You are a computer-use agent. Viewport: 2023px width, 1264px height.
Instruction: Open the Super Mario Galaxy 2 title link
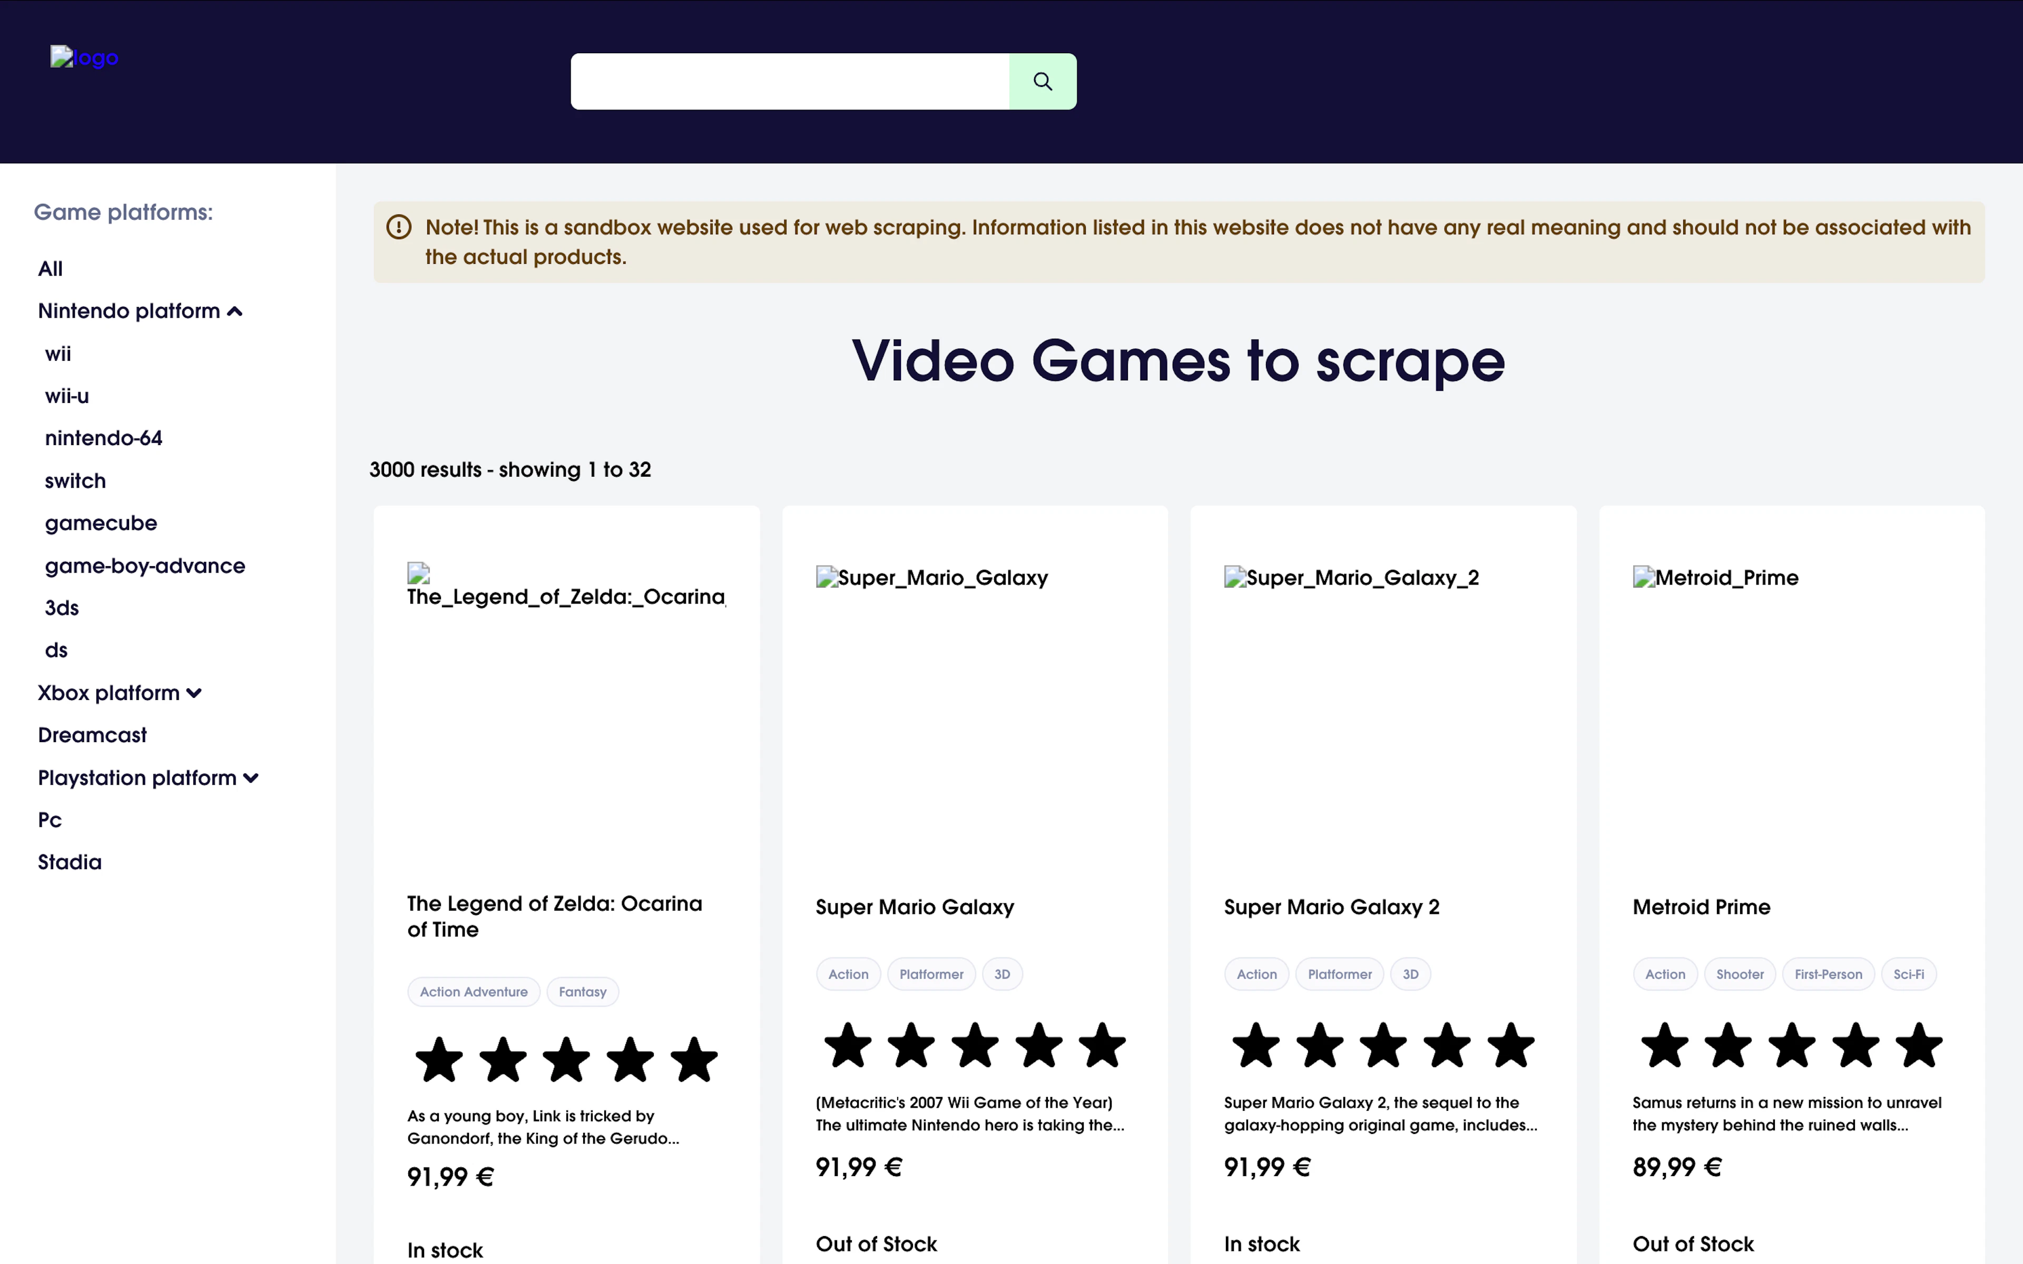tap(1332, 907)
